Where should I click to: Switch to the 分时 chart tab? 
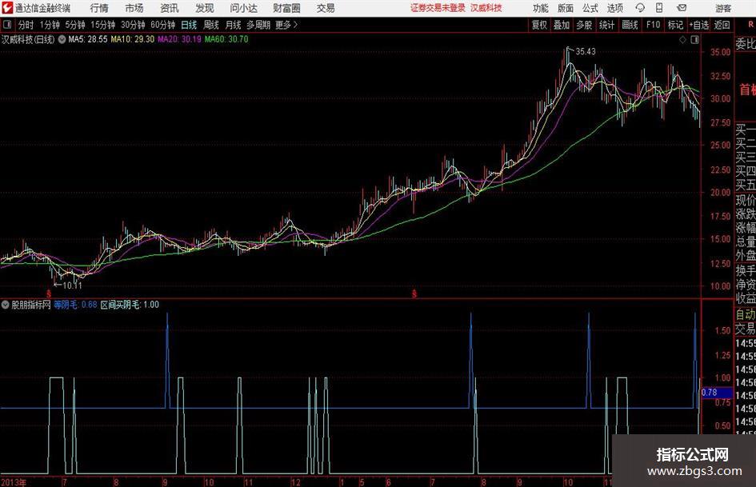pos(26,25)
